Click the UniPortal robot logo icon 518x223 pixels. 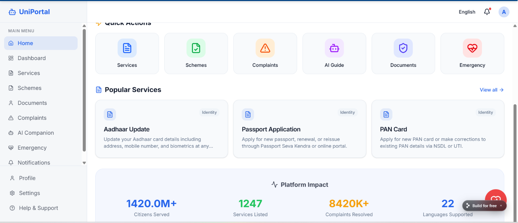pyautogui.click(x=12, y=12)
